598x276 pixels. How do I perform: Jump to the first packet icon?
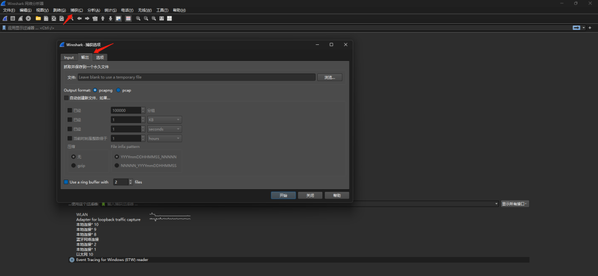pyautogui.click(x=102, y=18)
